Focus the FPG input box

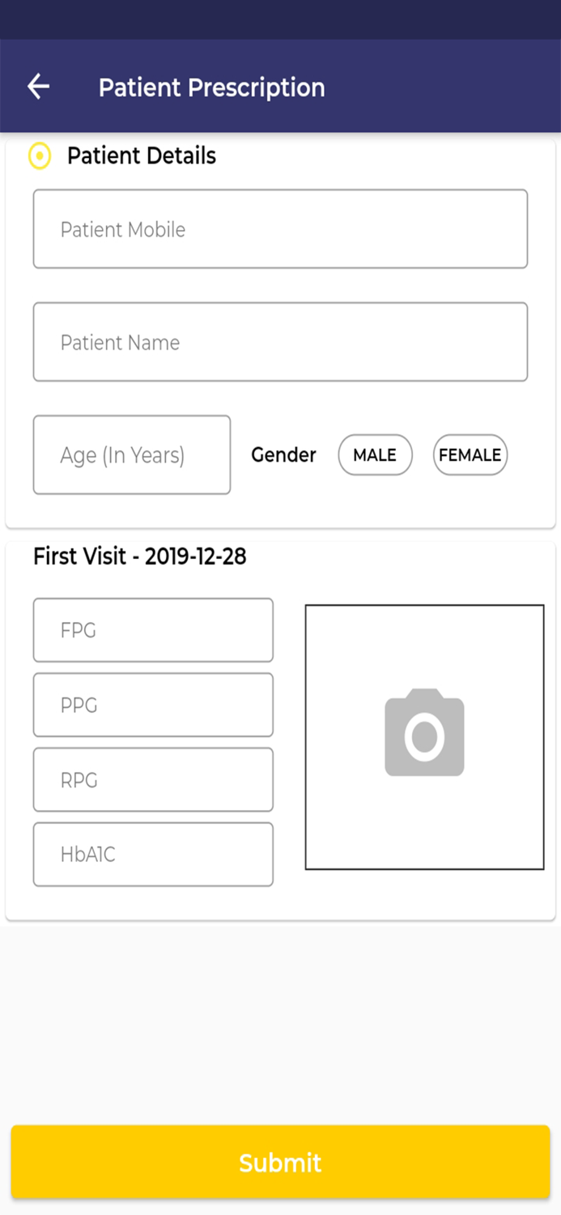coord(153,630)
